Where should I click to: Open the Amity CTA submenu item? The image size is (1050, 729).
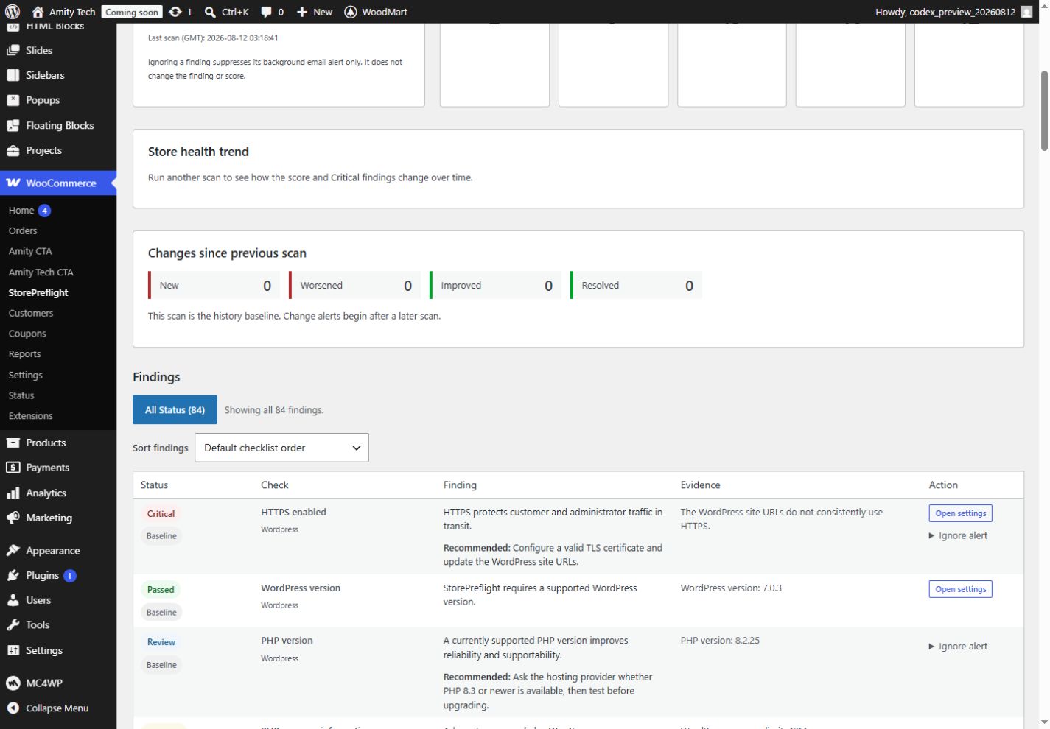(30, 251)
